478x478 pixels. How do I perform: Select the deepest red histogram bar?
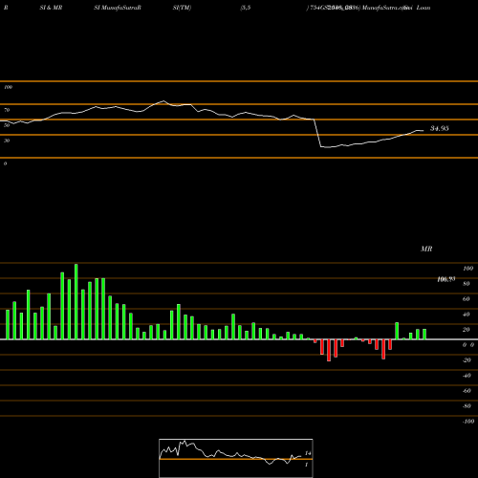[x=329, y=350]
